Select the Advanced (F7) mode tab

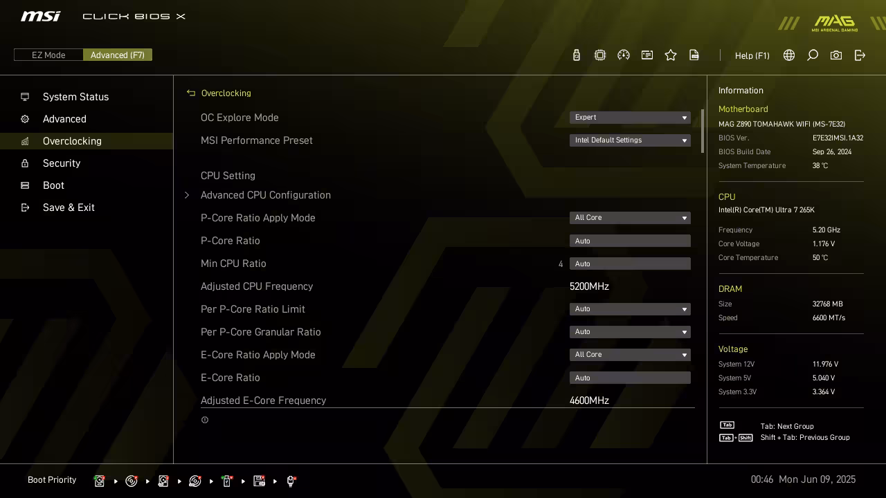coord(118,55)
